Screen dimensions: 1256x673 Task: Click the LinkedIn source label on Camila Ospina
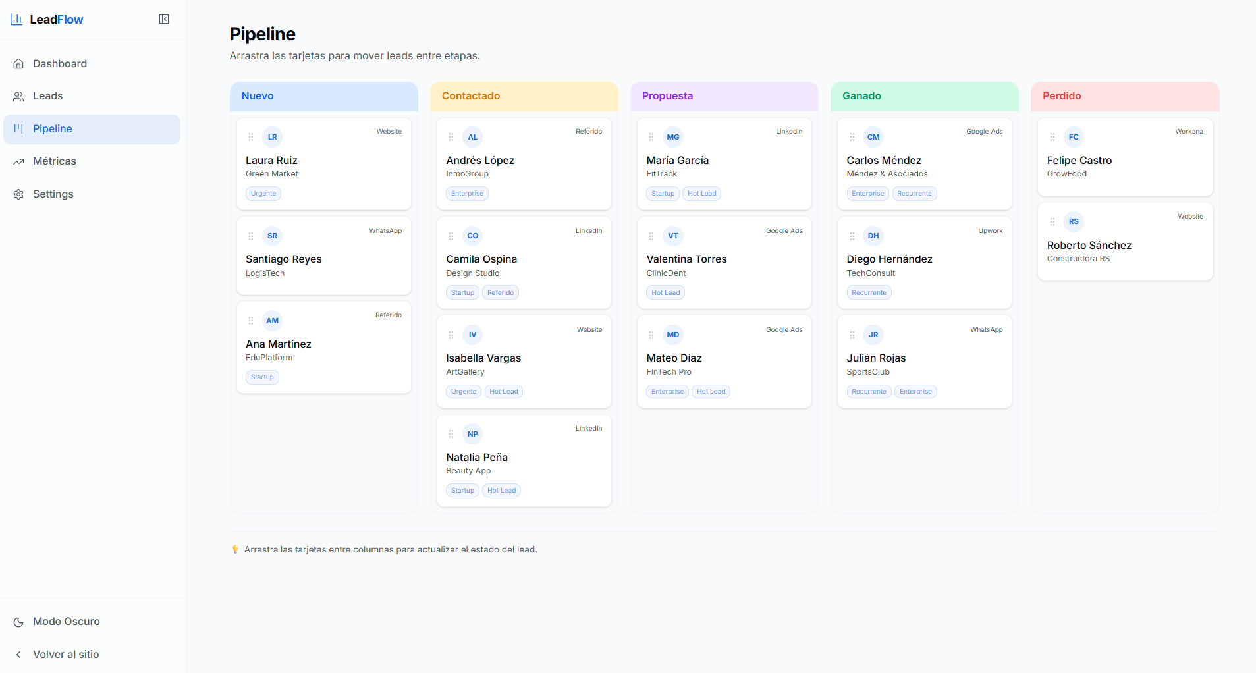coord(588,230)
